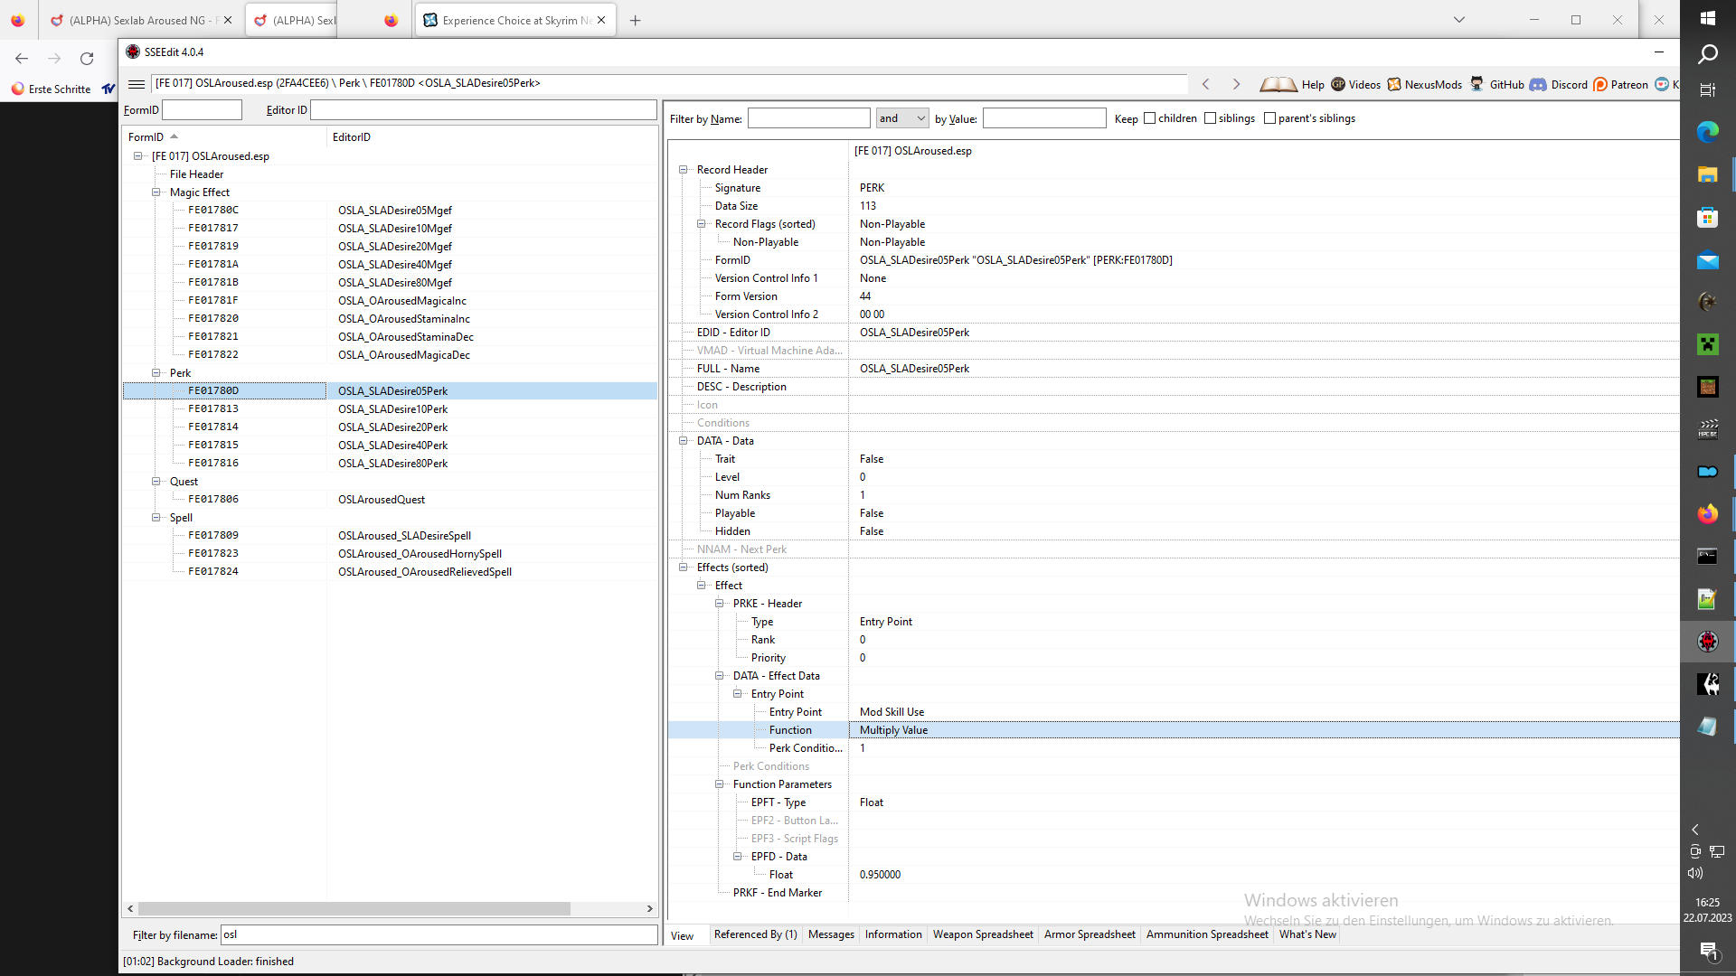Open File Explorer from taskbar

[1708, 174]
